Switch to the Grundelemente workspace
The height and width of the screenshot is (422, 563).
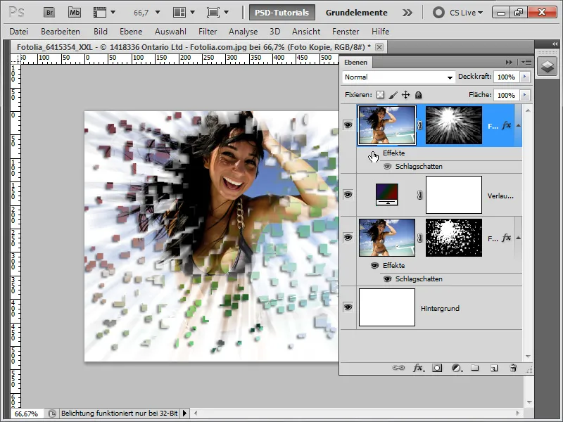click(356, 13)
